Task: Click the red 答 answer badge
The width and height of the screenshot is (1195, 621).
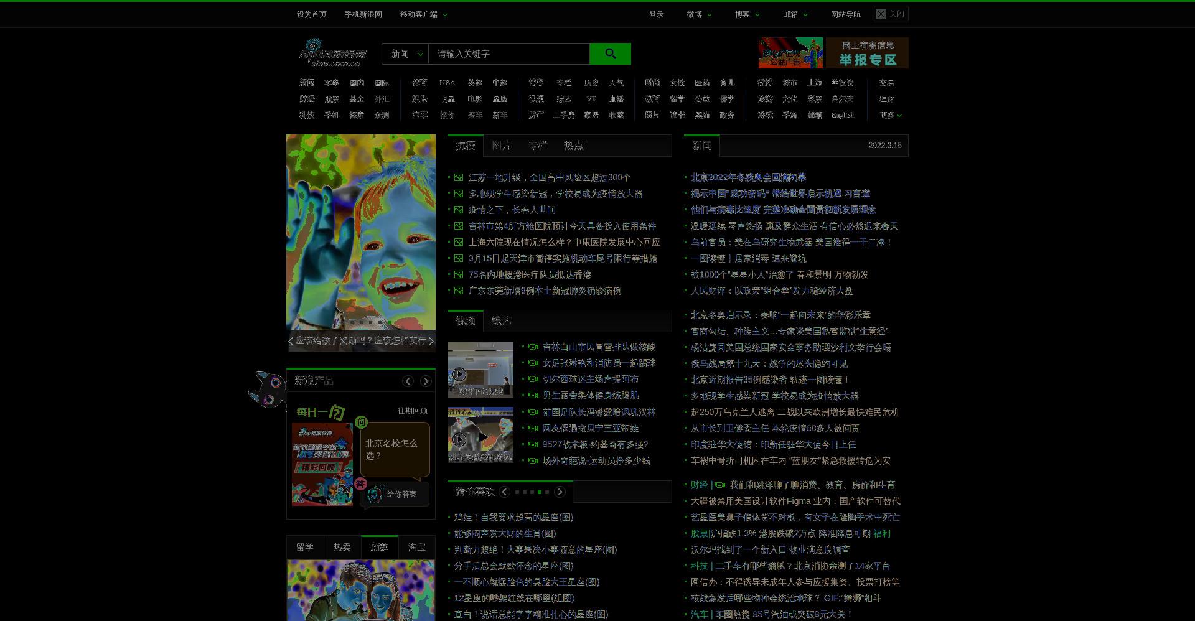Action: tap(360, 483)
